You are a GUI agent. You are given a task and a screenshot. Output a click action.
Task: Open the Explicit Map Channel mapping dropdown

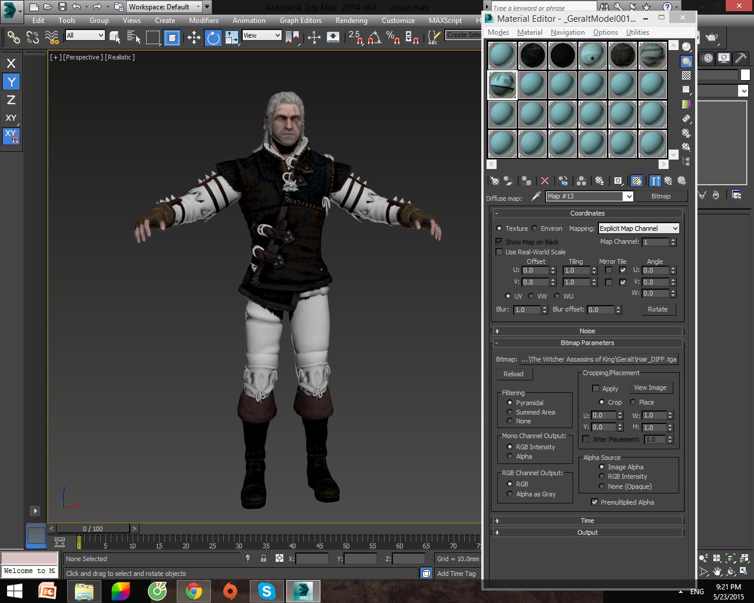click(x=639, y=228)
